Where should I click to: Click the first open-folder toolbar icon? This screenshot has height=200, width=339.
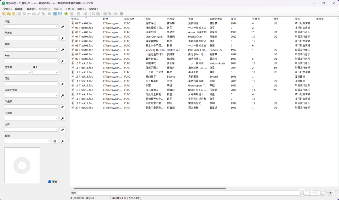tap(4, 14)
